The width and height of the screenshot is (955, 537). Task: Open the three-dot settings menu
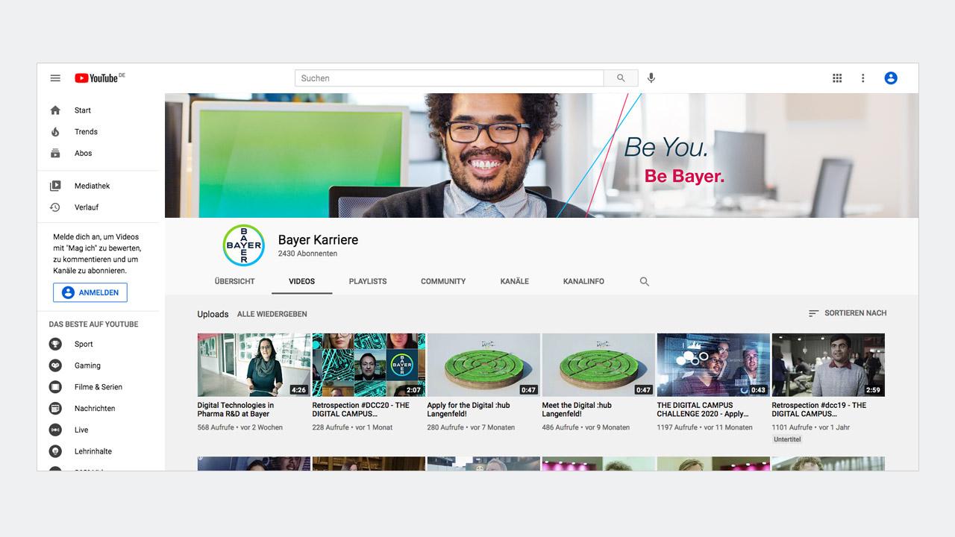[863, 78]
